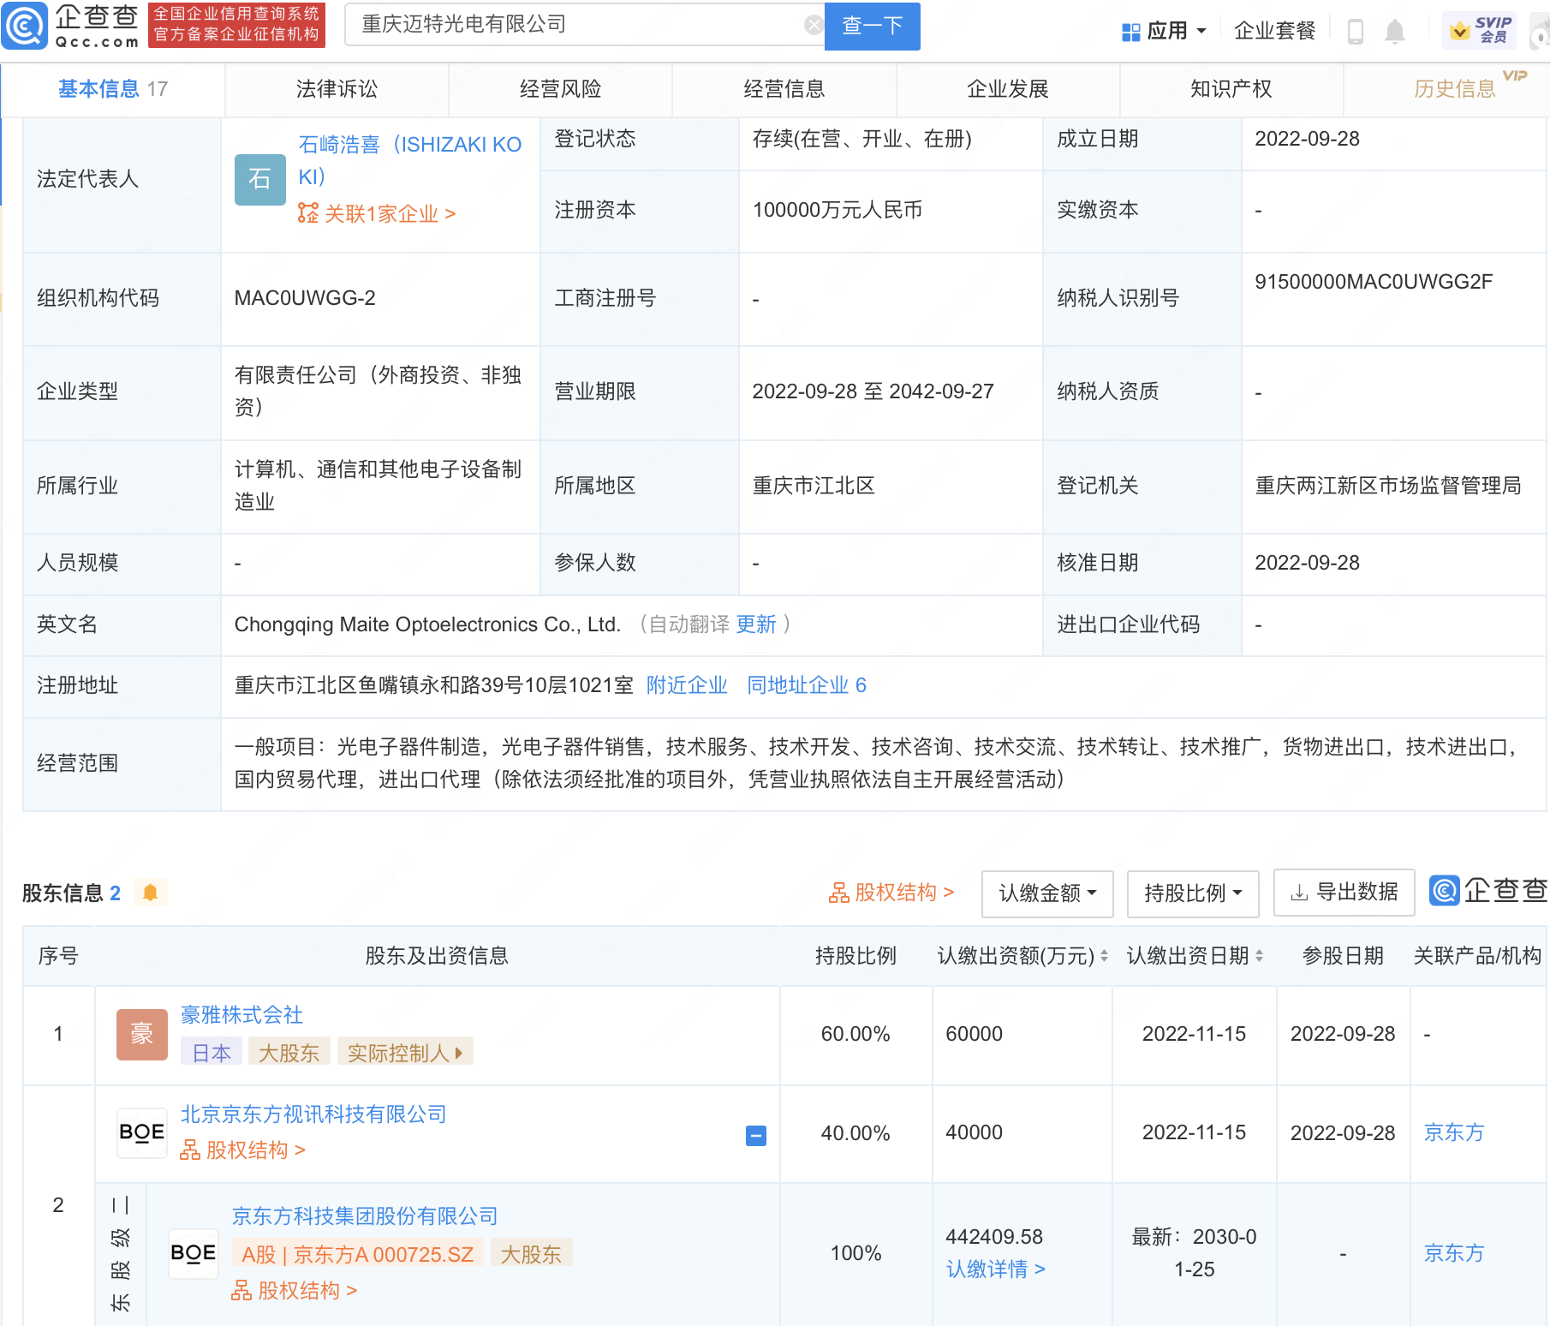Expand the 实际控制人 details arrow
The image size is (1550, 1326).
tap(456, 1051)
